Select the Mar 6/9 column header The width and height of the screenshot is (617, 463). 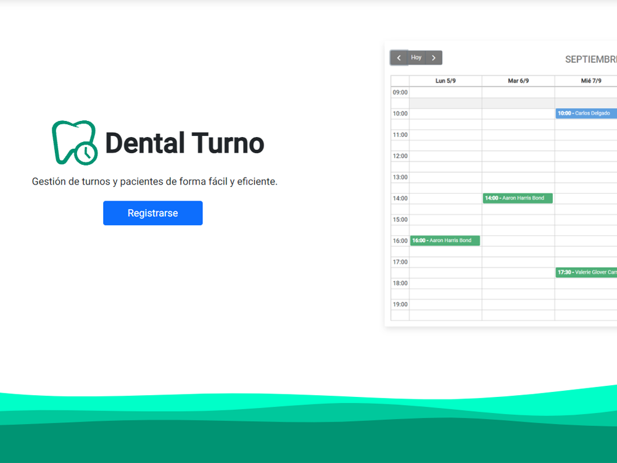tap(518, 81)
